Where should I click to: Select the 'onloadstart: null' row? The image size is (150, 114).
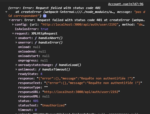point(34,56)
